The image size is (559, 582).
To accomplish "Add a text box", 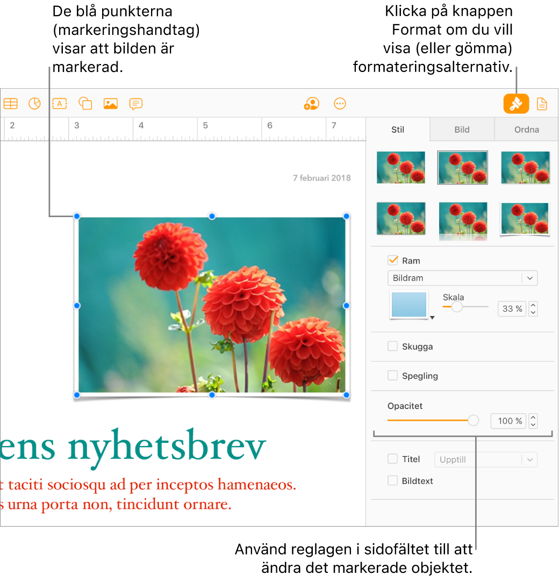I will pyautogui.click(x=60, y=104).
